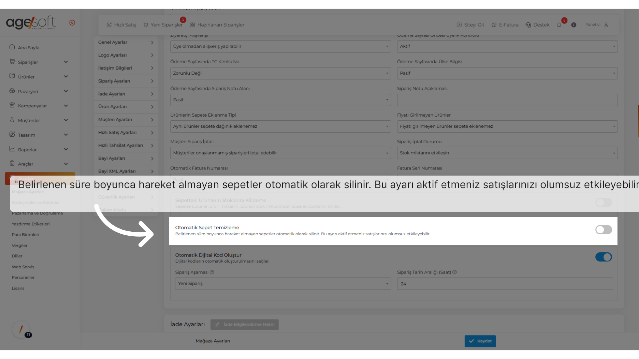Select Genel Ayarlar section
639x359 pixels.
tap(126, 42)
